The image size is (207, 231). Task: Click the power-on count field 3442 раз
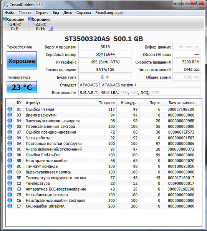tap(187, 70)
